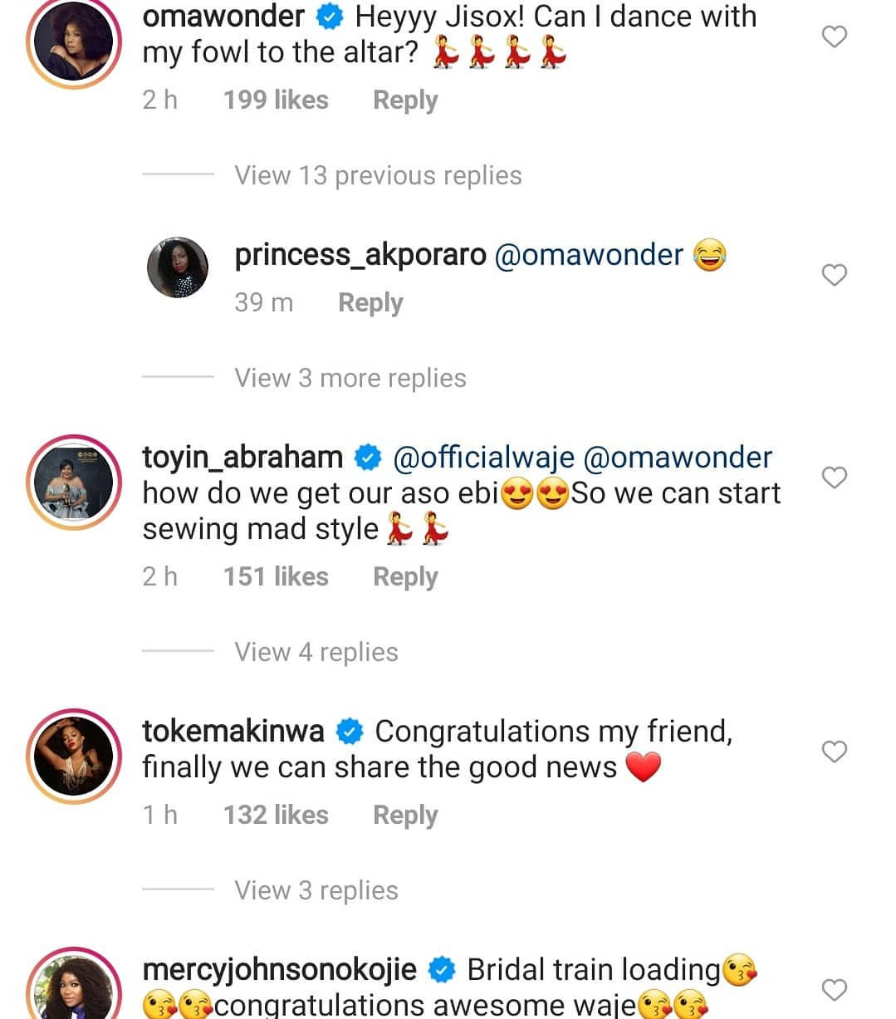The image size is (896, 1019).
Task: Tap heart on princess_akporaro's reply
Action: (834, 275)
